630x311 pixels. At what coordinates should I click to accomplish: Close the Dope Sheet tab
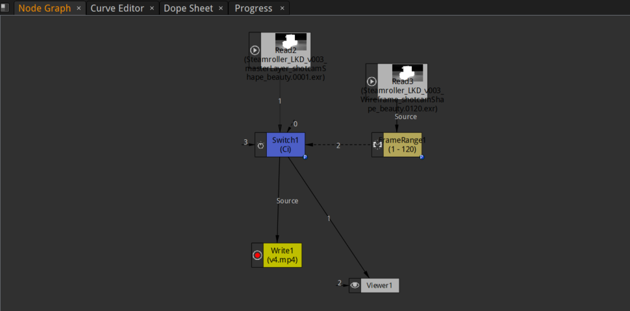pos(221,8)
